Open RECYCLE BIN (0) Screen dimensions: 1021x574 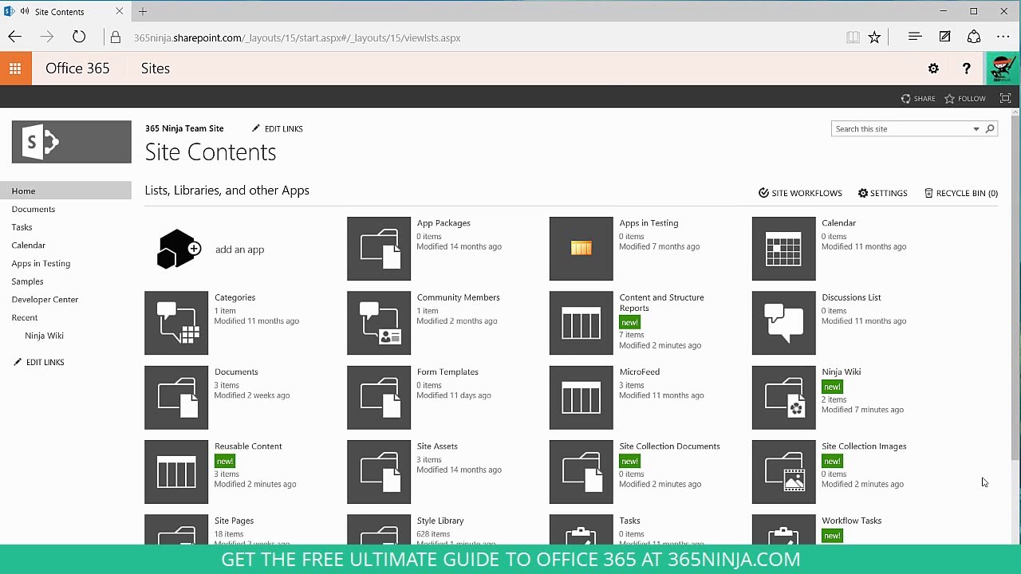coord(960,193)
